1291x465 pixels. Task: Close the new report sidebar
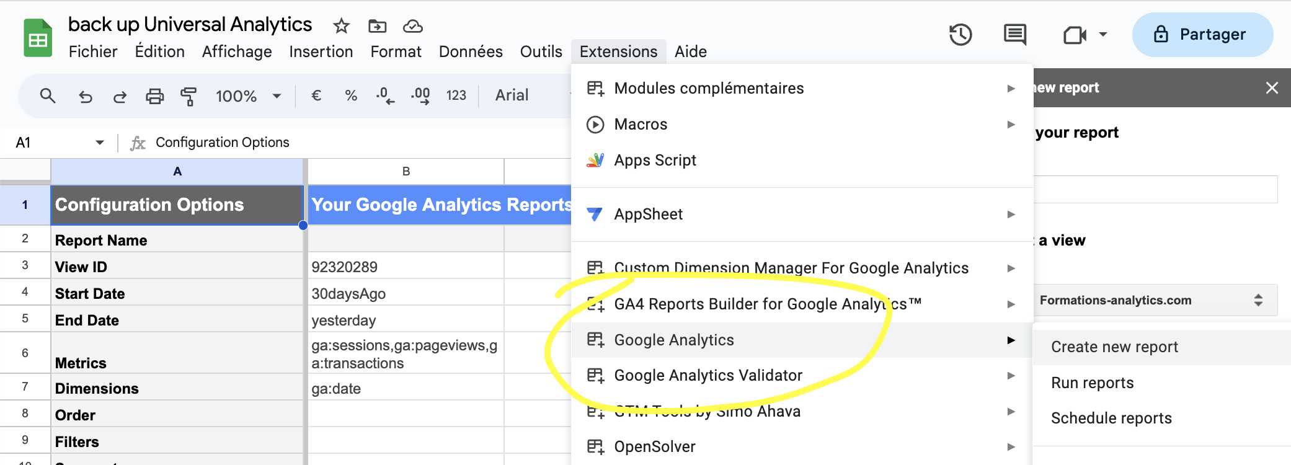click(1272, 88)
